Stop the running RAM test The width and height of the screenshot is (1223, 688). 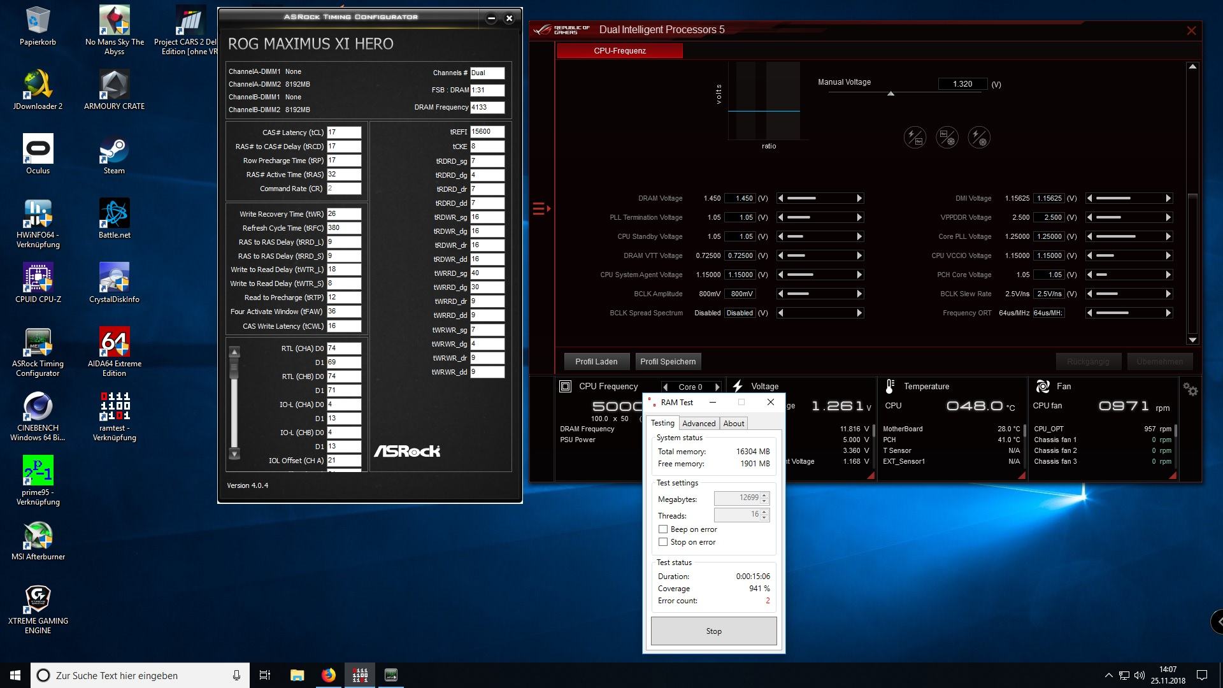click(713, 631)
